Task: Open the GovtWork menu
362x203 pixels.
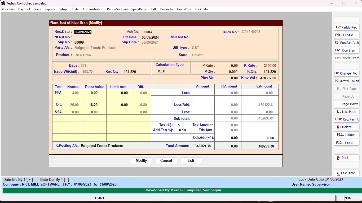Action: [184, 9]
